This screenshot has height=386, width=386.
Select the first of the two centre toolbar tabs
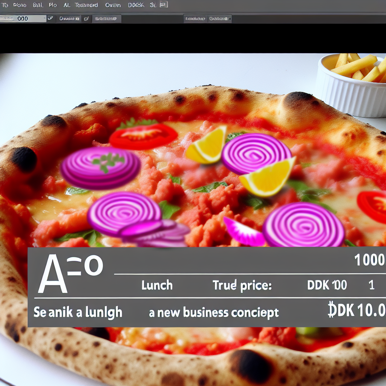click(x=195, y=18)
